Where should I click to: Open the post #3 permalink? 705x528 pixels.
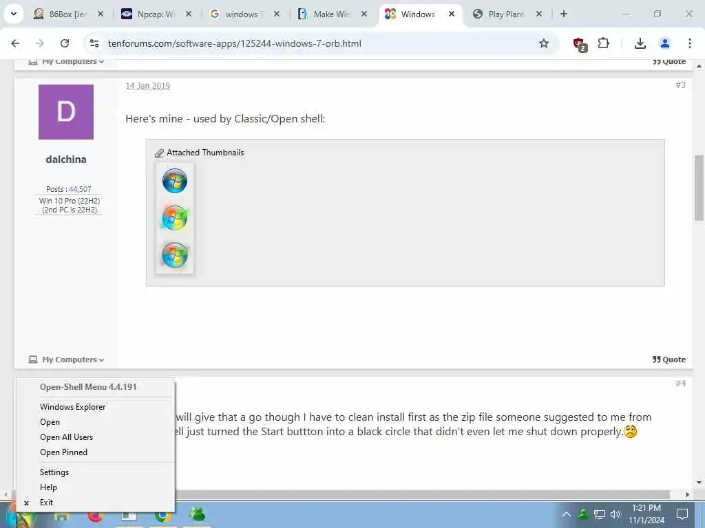coord(681,85)
